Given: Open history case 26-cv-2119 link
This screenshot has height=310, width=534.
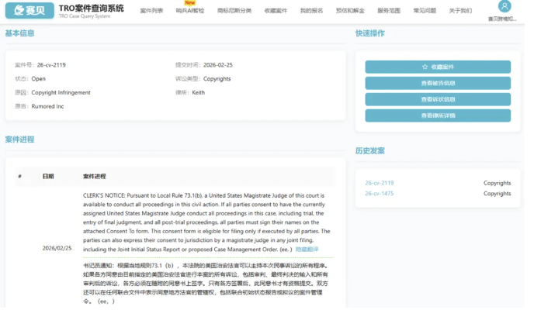Looking at the screenshot, I should click(x=380, y=183).
